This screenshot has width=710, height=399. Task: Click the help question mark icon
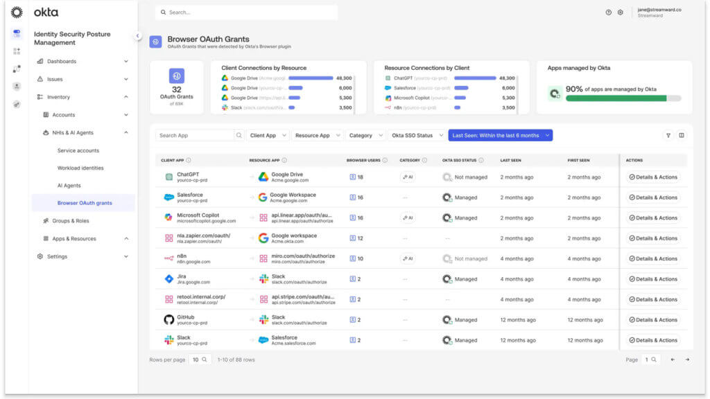(609, 12)
